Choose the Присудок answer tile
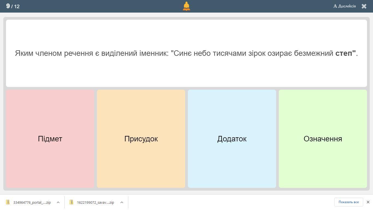 (141, 139)
